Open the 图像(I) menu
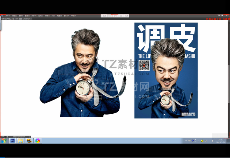This screenshot has width=230, height=158. coord(21,16)
